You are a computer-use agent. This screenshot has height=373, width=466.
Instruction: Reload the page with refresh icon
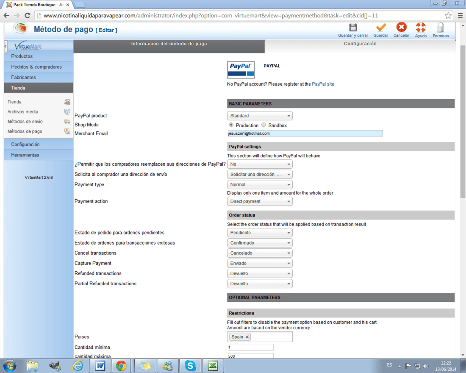pyautogui.click(x=28, y=15)
